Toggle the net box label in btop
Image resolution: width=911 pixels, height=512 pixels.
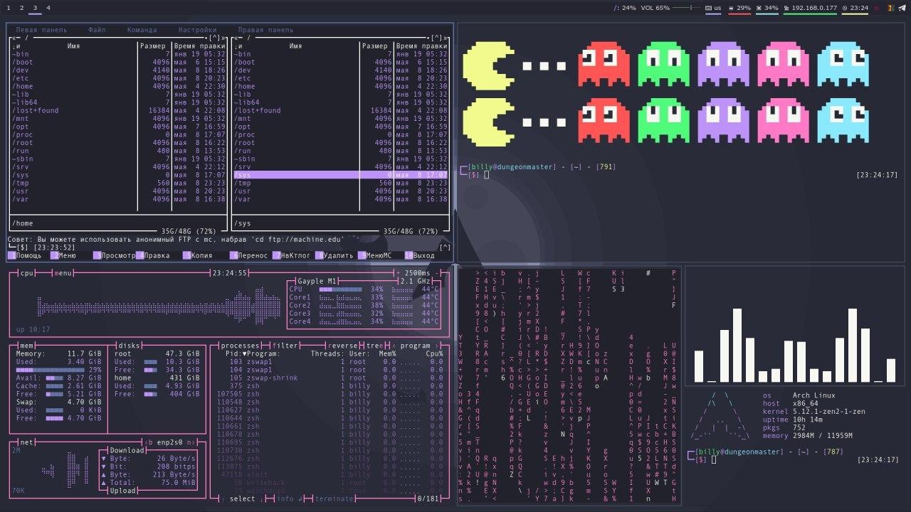point(27,442)
